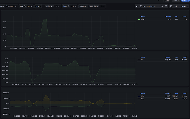Image resolution: width=190 pixels, height=119 pixels.
Task: Open the Last 15 minutes time picker
Action: (149, 6)
